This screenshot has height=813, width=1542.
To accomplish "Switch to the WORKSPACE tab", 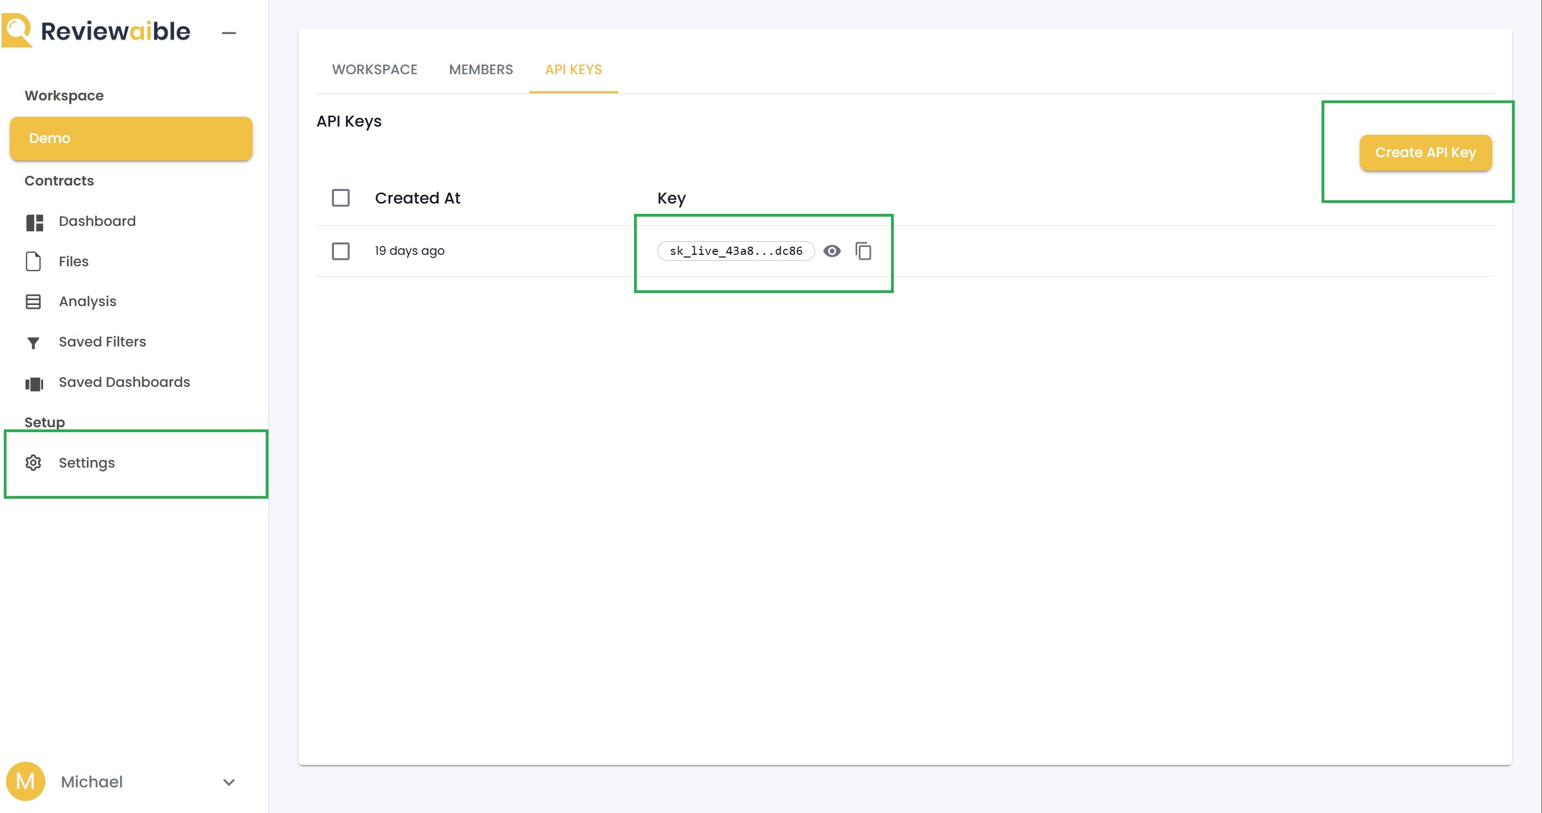I will (x=375, y=69).
